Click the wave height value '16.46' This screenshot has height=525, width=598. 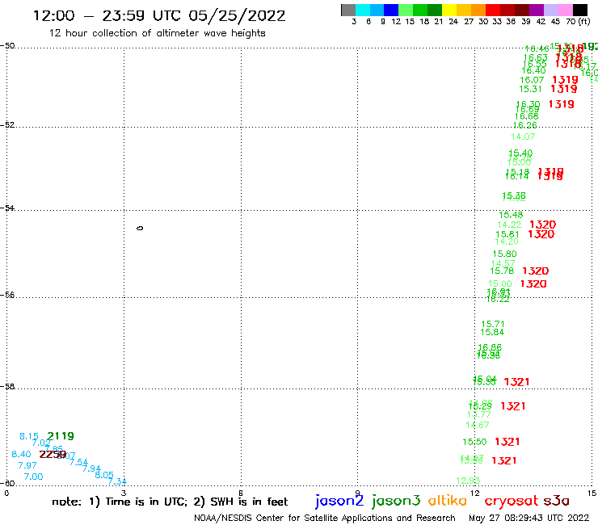coord(537,48)
